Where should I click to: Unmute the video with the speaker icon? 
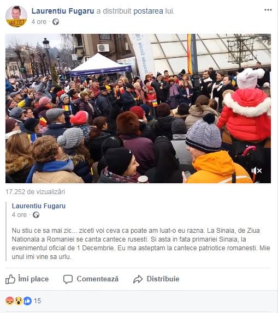pyautogui.click(x=256, y=171)
